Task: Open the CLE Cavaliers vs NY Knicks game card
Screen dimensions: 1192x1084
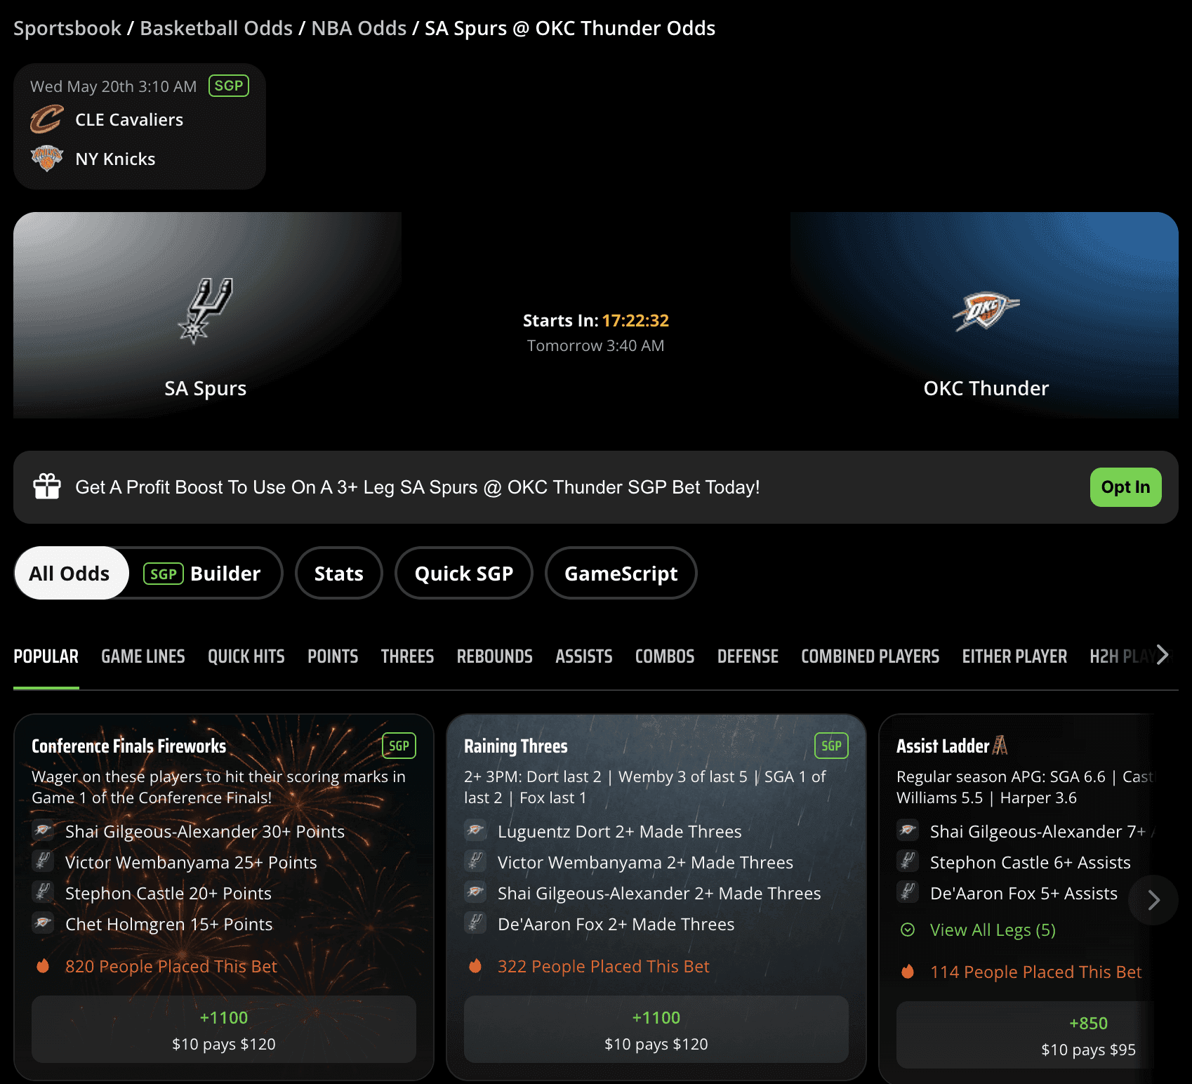Action: coord(140,126)
